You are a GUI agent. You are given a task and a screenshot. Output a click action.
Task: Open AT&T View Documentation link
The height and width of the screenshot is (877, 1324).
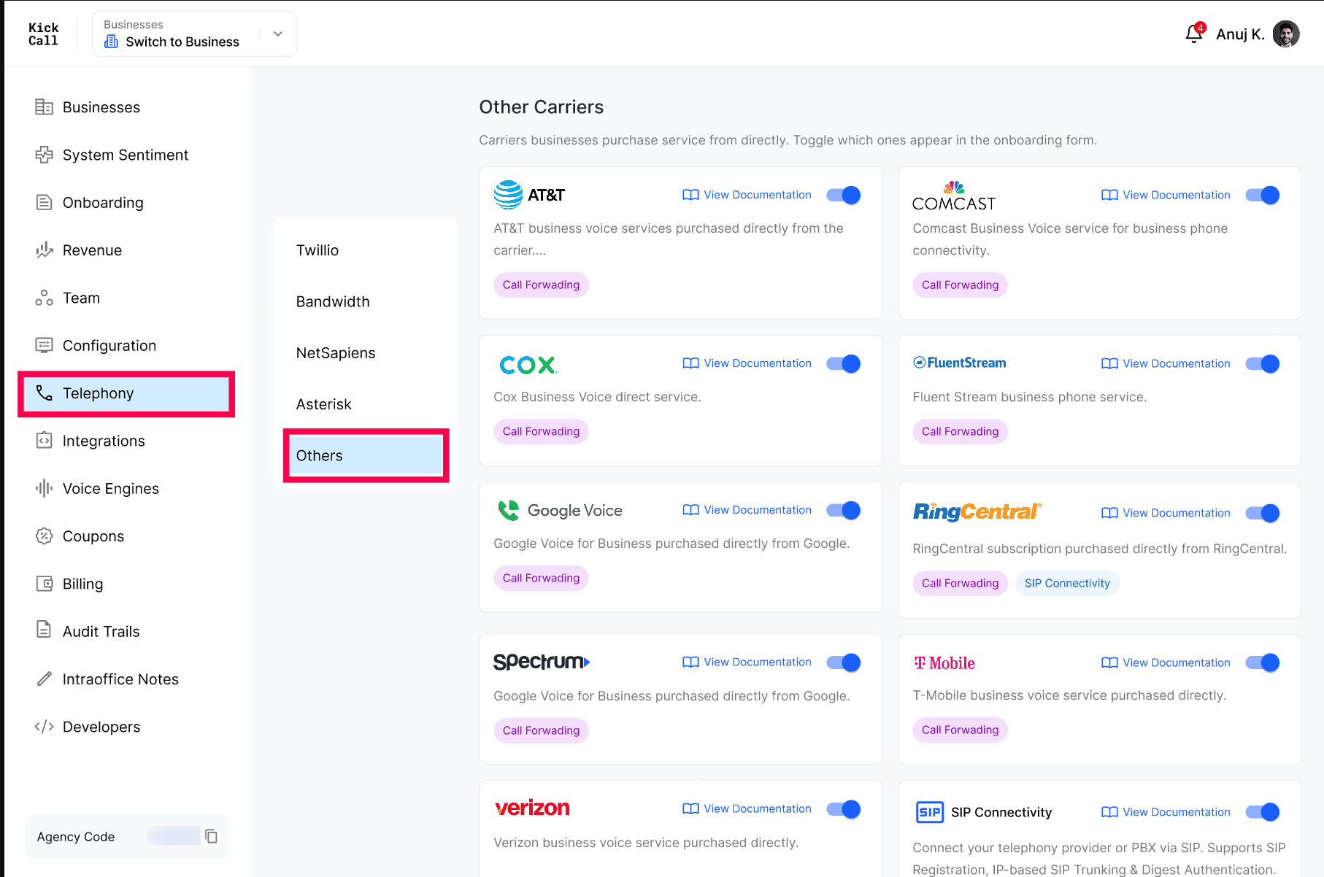[747, 195]
